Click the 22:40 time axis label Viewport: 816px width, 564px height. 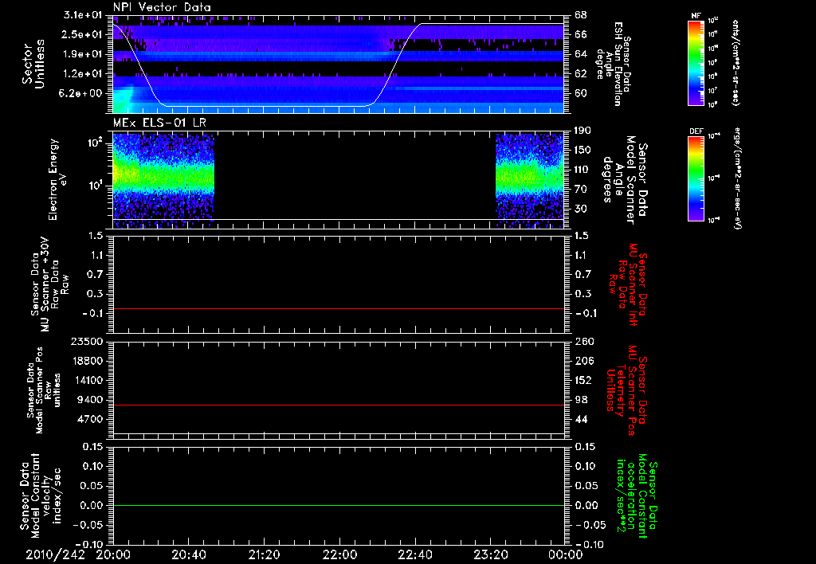[x=414, y=554]
